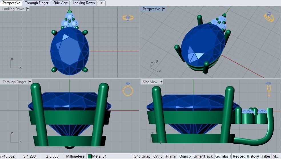The image size is (281, 159).
Task: Toggle Planar mode in the status bar
Action: tap(171, 156)
